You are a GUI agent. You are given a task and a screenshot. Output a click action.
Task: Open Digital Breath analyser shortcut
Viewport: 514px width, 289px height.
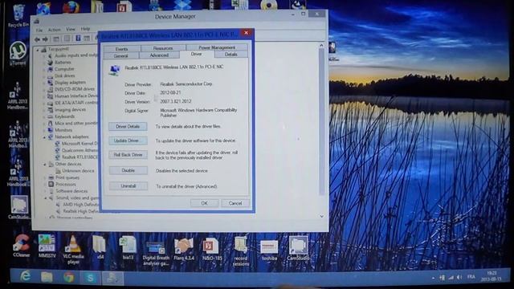pyautogui.click(x=156, y=253)
